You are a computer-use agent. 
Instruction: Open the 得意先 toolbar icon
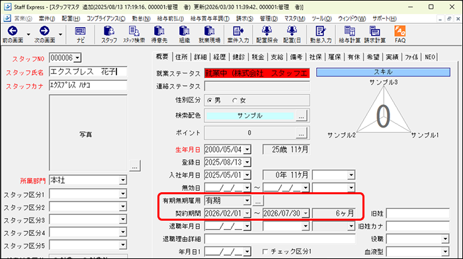(x=159, y=31)
